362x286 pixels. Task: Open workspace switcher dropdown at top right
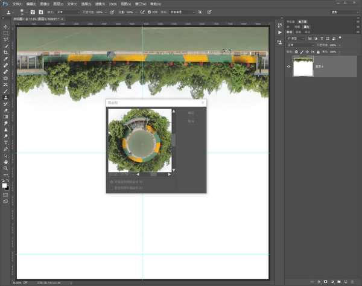pos(345,12)
